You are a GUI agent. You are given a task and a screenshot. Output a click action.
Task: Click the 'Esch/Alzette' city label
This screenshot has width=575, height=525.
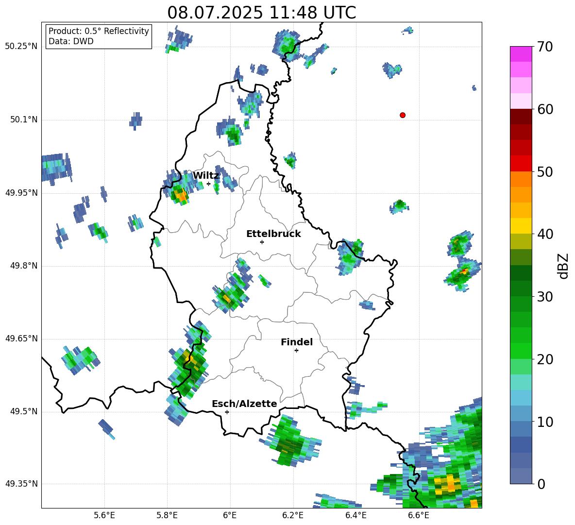click(244, 404)
